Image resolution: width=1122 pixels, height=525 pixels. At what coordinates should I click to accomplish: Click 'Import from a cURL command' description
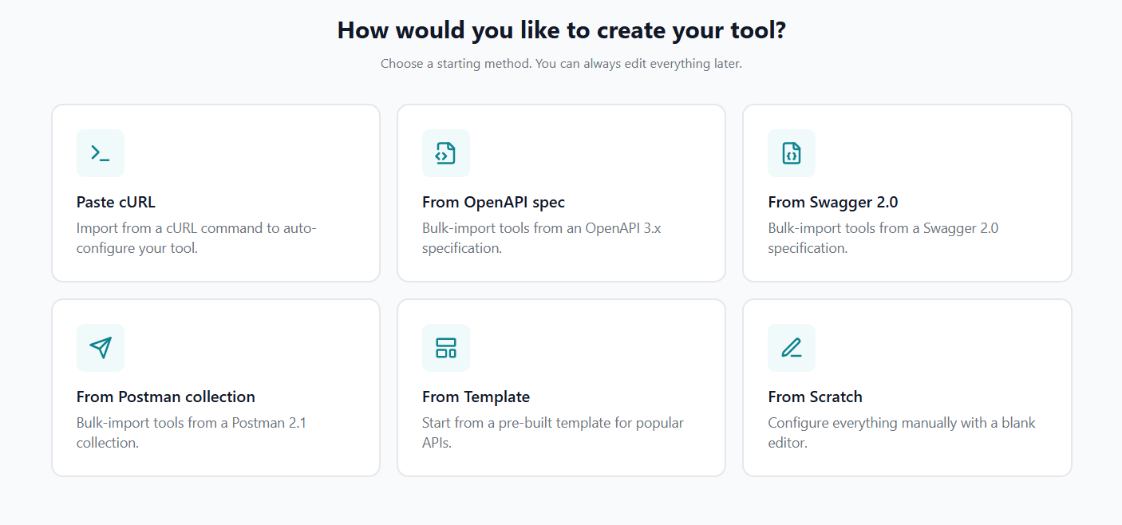[196, 238]
